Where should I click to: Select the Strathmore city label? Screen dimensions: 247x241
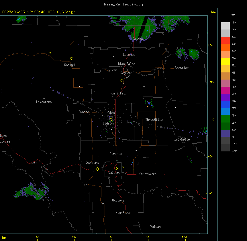148,174
